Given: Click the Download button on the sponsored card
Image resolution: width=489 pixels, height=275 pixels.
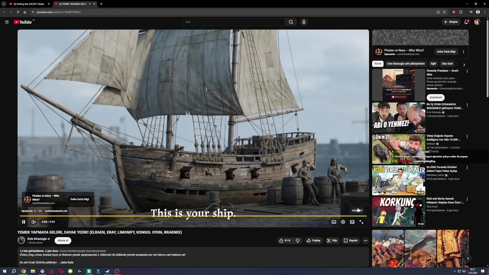Looking at the screenshot, I should 436,97.
